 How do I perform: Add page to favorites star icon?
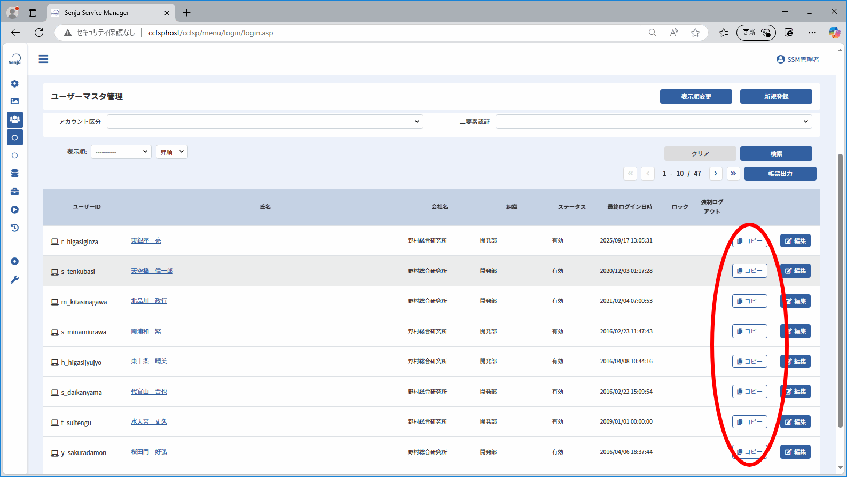pyautogui.click(x=695, y=33)
